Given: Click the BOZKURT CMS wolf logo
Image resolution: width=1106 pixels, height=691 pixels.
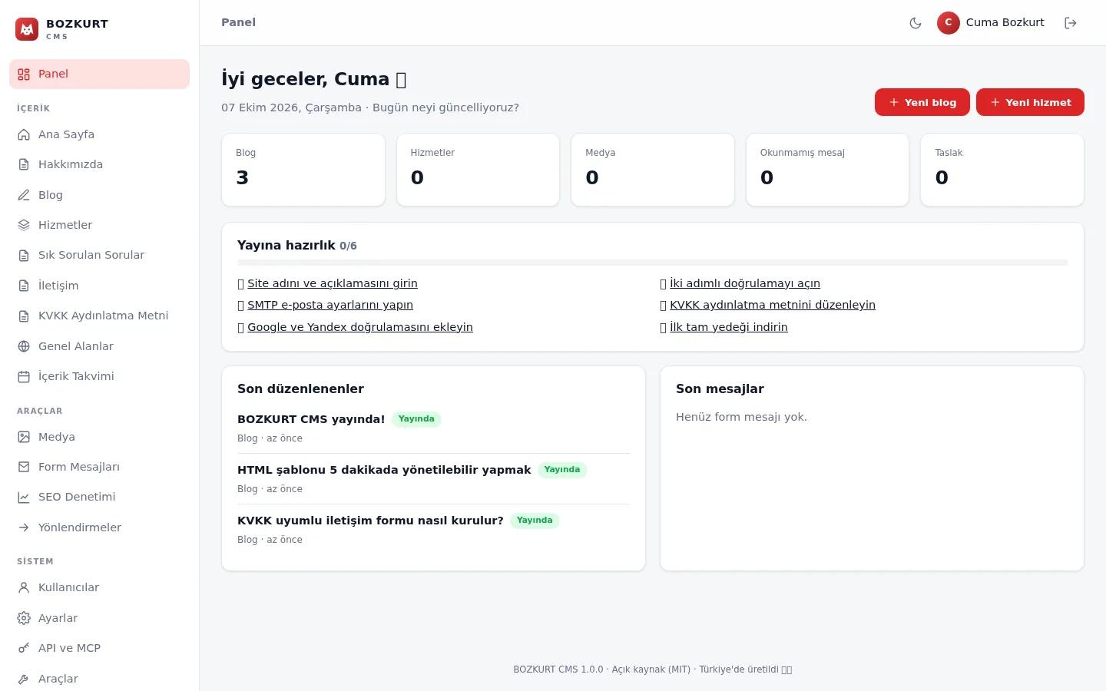Looking at the screenshot, I should 27,29.
